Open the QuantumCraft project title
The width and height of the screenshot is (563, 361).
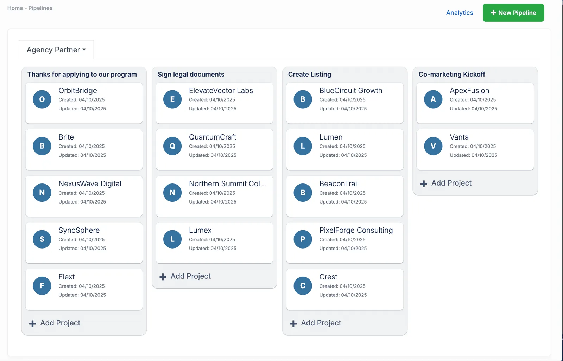point(213,137)
